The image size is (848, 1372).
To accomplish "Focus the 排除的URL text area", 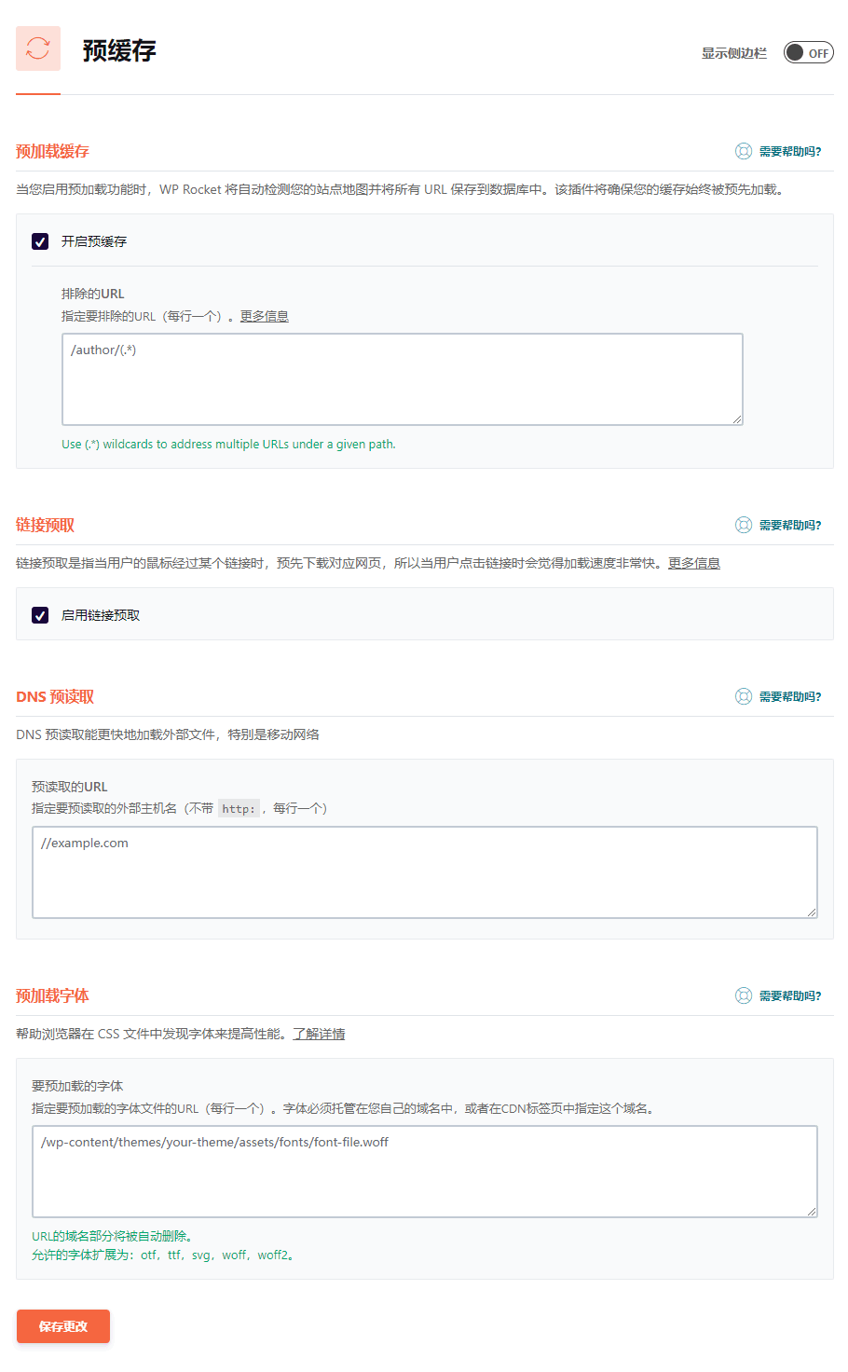I will coord(402,379).
